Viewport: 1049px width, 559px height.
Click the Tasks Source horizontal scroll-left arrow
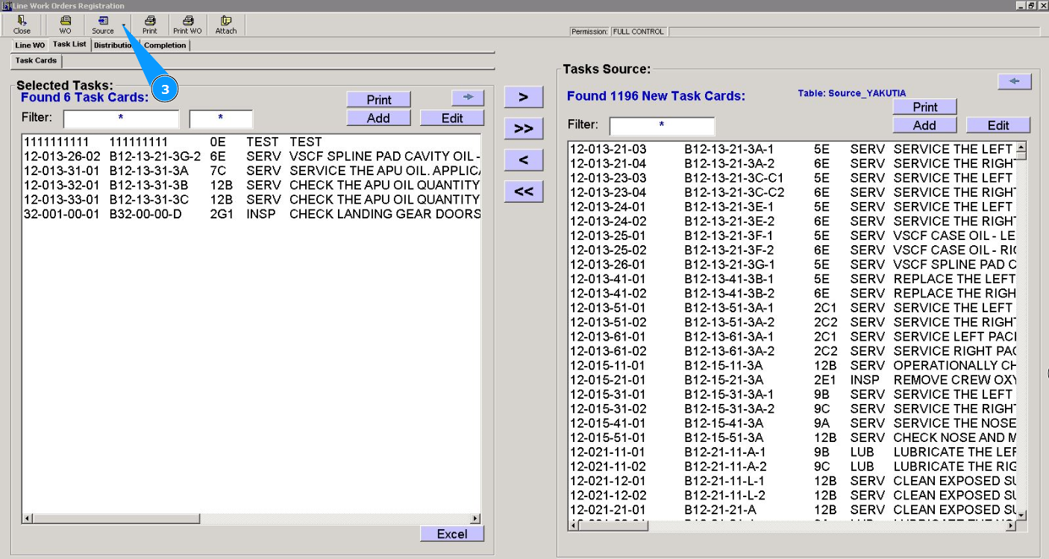pos(574,525)
